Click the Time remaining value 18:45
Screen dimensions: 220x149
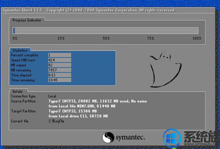(x=60, y=80)
